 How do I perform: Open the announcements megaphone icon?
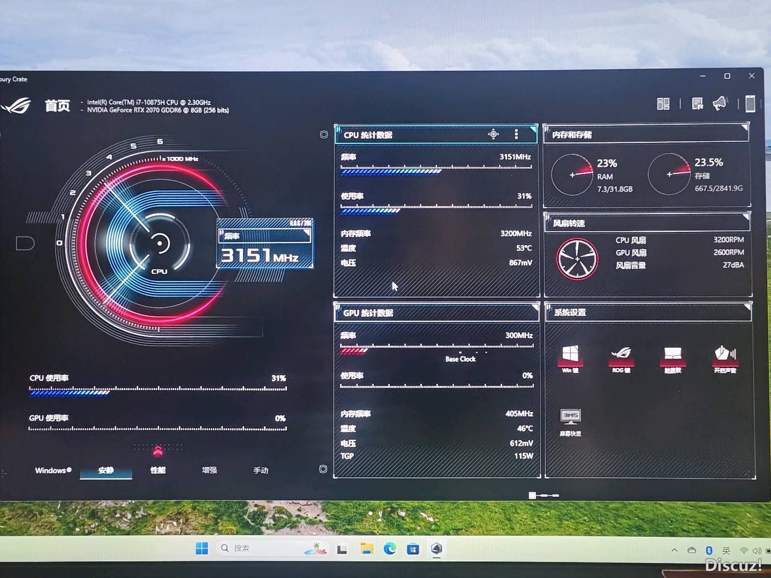click(721, 103)
